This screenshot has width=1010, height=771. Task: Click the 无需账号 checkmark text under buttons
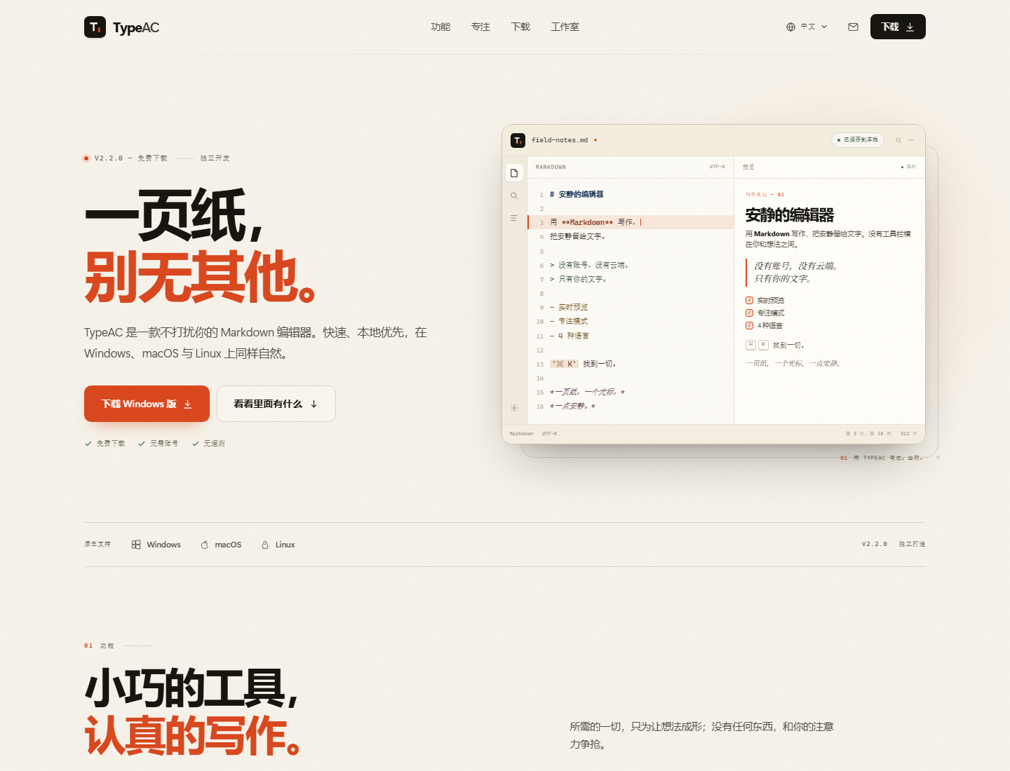pos(159,444)
